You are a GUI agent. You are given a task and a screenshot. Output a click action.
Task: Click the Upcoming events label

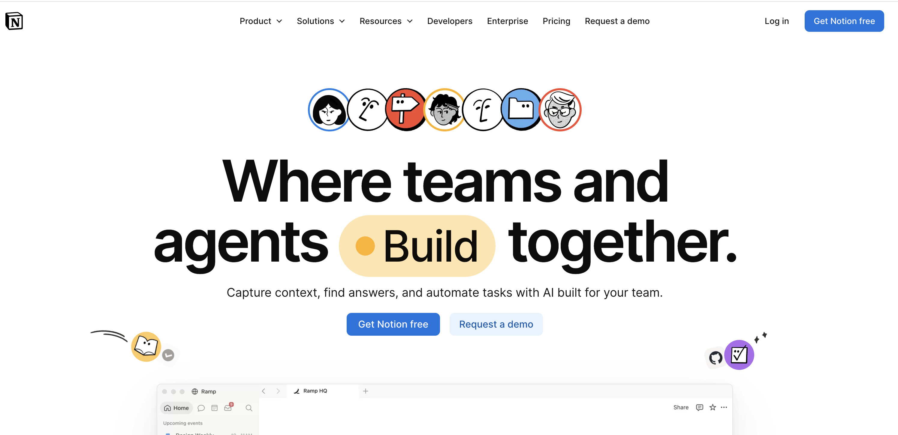click(x=183, y=423)
